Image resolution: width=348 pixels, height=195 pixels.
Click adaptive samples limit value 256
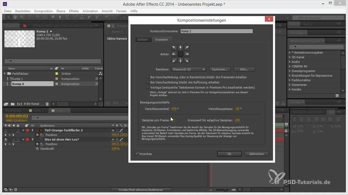point(237,120)
